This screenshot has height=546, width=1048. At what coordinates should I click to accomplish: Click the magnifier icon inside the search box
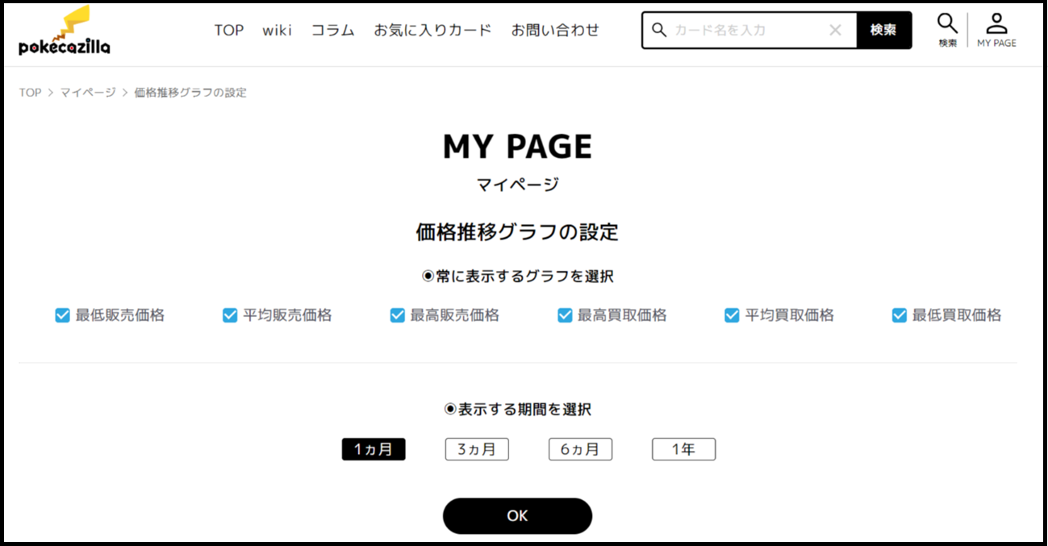tap(658, 30)
